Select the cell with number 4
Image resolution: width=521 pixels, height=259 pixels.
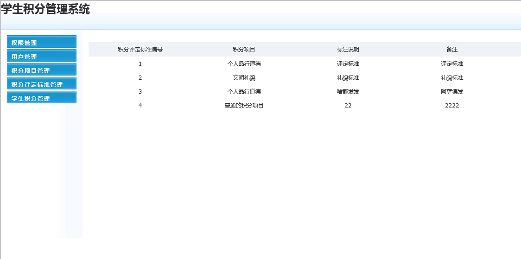click(x=140, y=106)
